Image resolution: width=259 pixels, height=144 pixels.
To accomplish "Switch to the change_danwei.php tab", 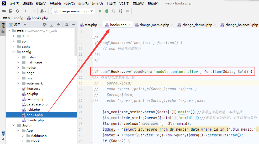I will [x=197, y=25].
